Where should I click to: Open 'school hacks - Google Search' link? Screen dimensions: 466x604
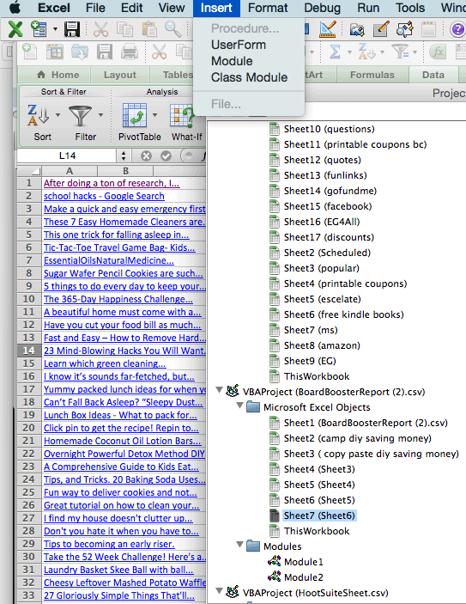(104, 196)
